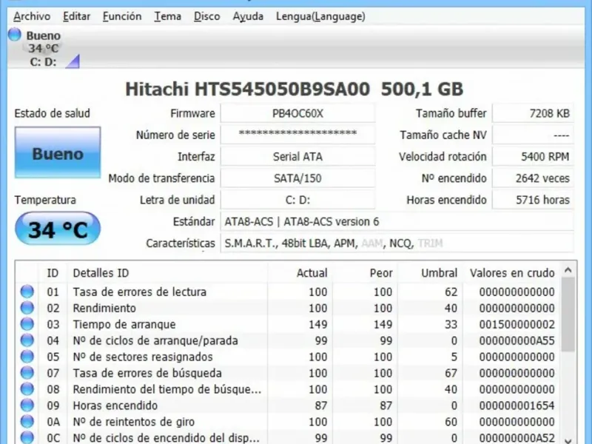
Task: Open the Función menu
Action: [122, 16]
